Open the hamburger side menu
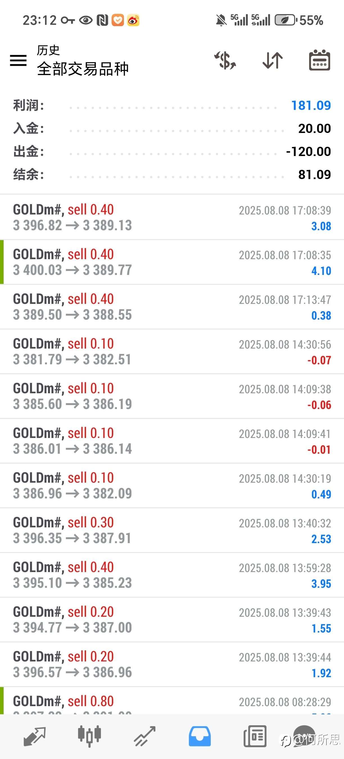This screenshot has height=759, width=344. [x=18, y=60]
